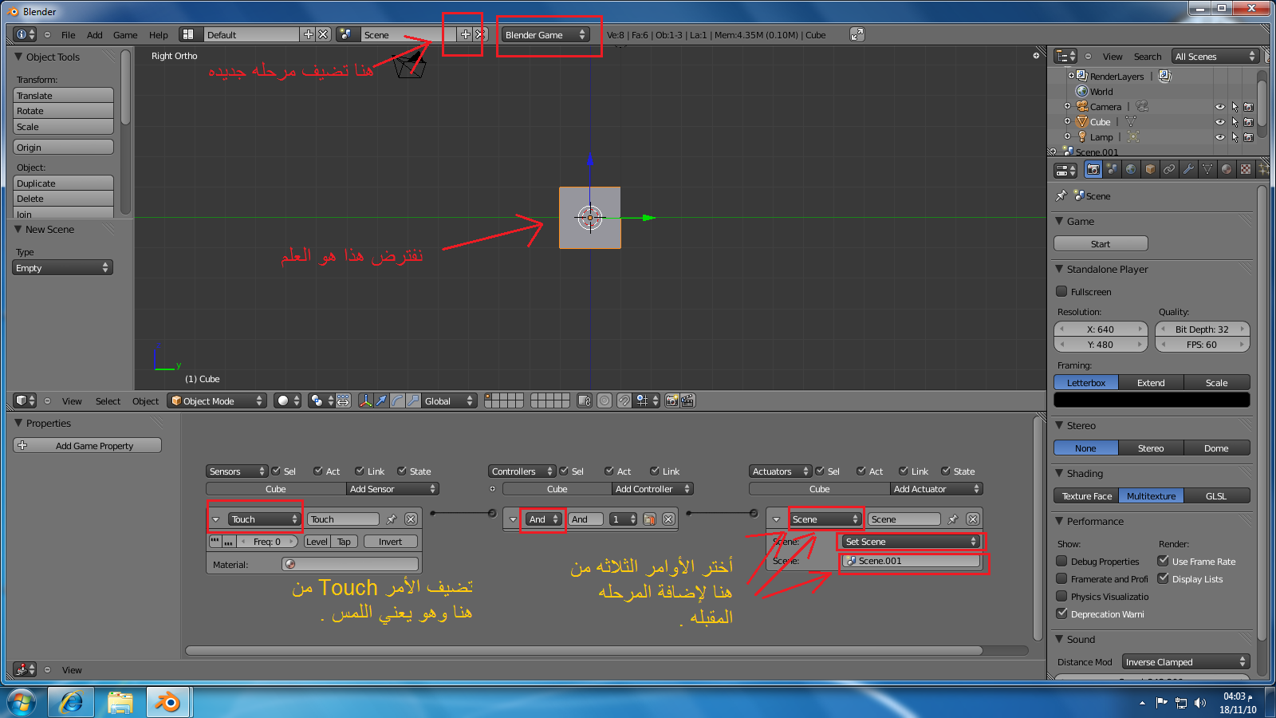Open the Add Sensor dropdown
1276x718 pixels.
click(393, 489)
